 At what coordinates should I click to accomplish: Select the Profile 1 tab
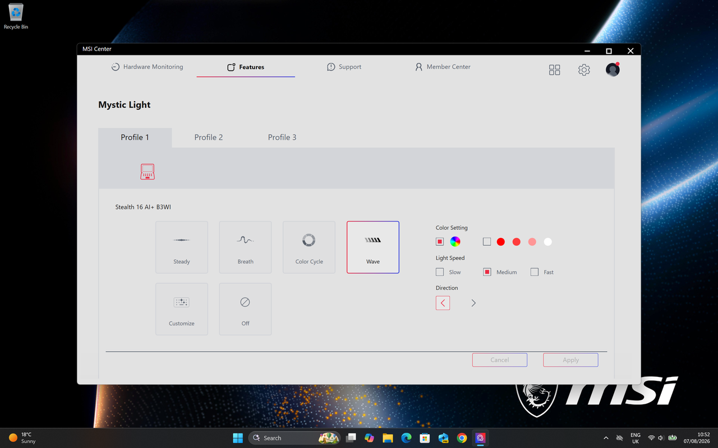pos(135,138)
